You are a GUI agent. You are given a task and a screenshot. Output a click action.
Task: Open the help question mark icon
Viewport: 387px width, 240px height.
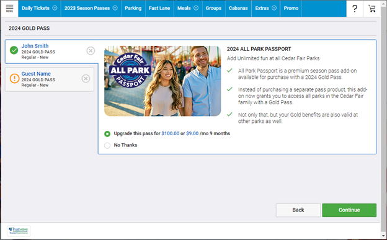tap(355, 9)
